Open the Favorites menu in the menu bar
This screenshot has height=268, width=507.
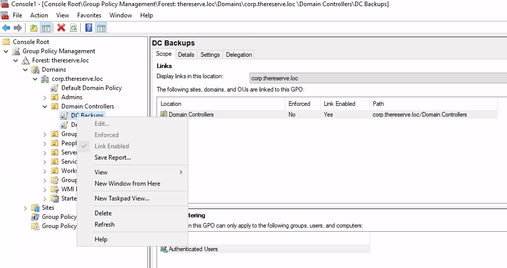tap(89, 15)
